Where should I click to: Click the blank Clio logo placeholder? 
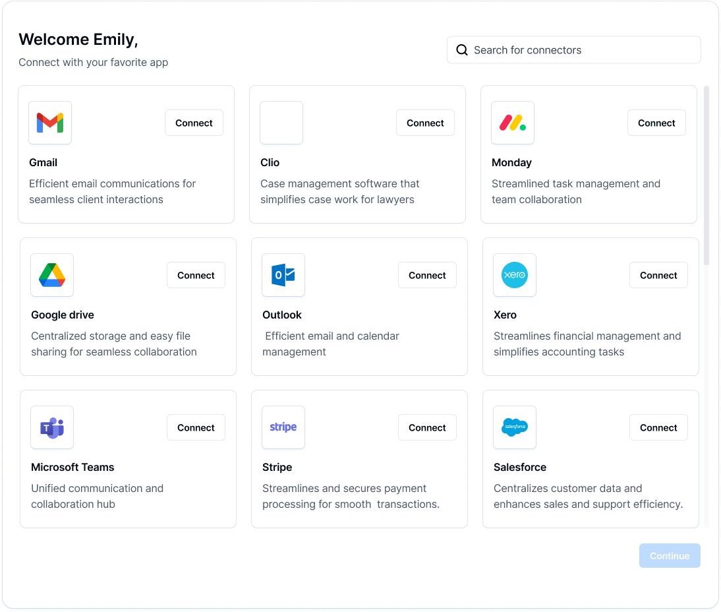(281, 123)
